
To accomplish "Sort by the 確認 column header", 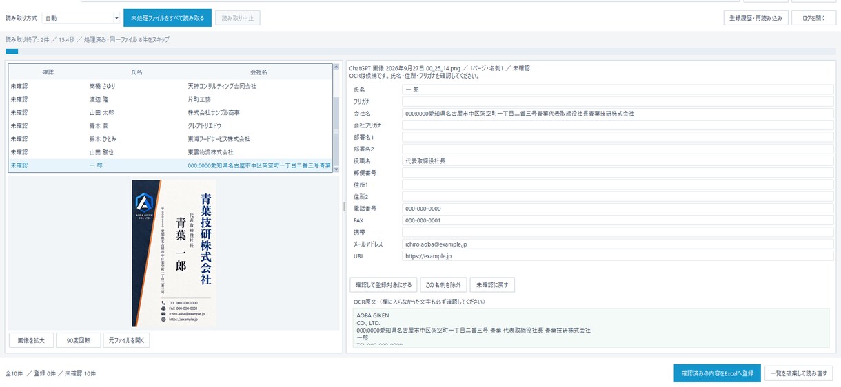I will coord(48,72).
